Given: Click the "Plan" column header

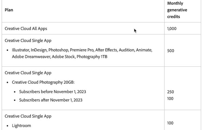Looking at the screenshot, I should click(x=9, y=10).
